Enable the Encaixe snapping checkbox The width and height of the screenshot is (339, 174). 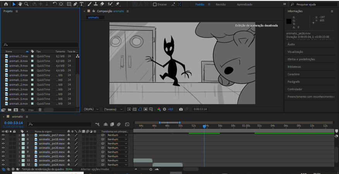coord(155,4)
